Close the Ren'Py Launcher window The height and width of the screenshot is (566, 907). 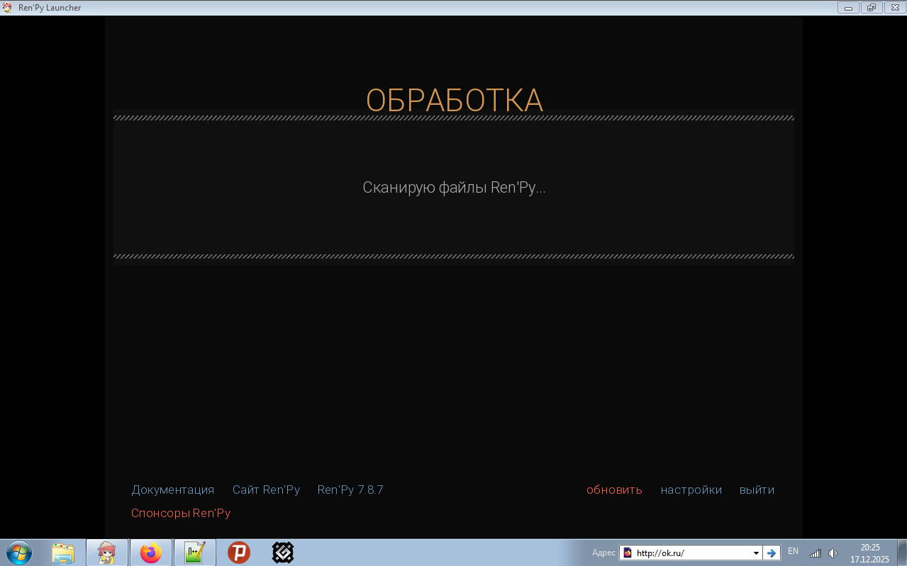(895, 8)
